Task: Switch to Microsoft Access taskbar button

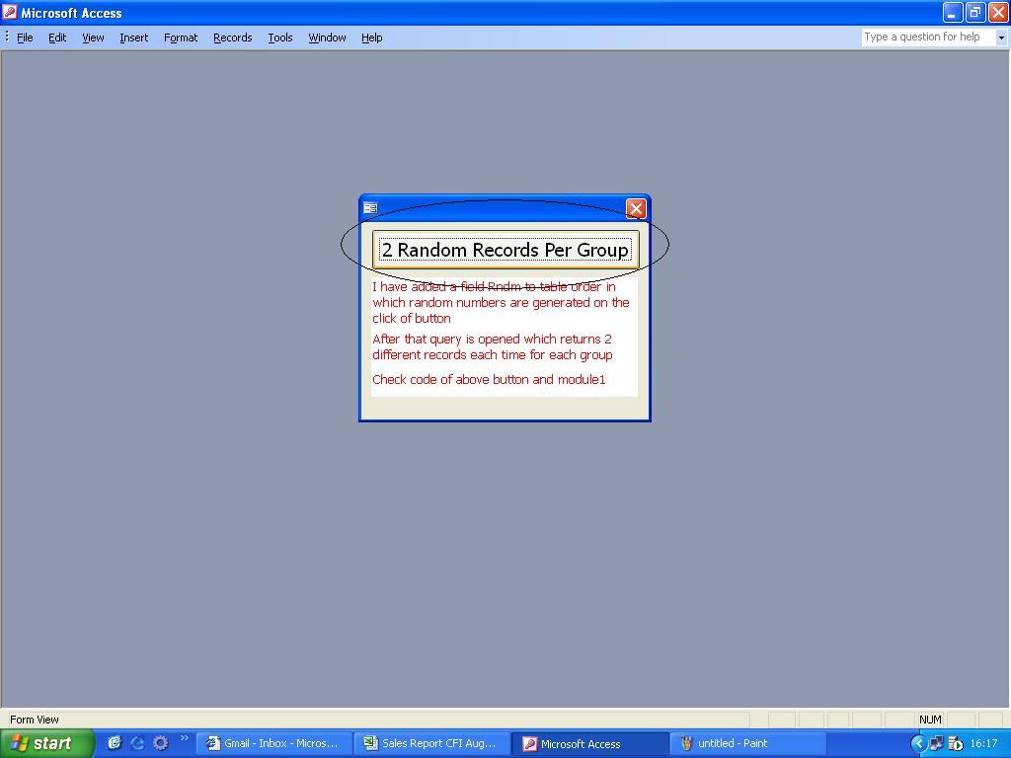Action: click(x=590, y=743)
